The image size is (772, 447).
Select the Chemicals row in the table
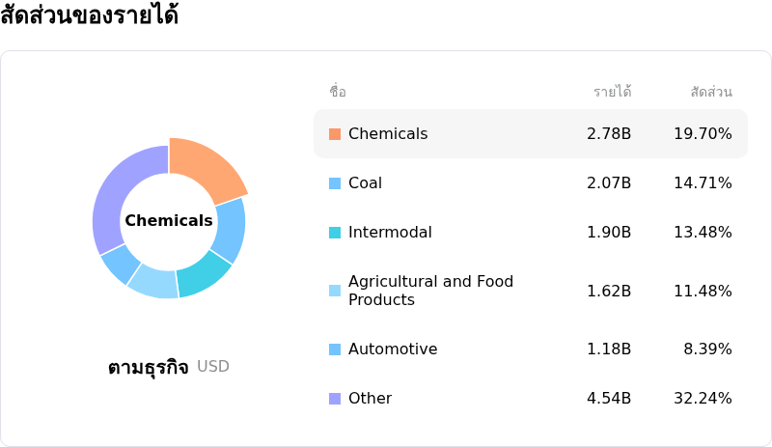click(x=531, y=133)
